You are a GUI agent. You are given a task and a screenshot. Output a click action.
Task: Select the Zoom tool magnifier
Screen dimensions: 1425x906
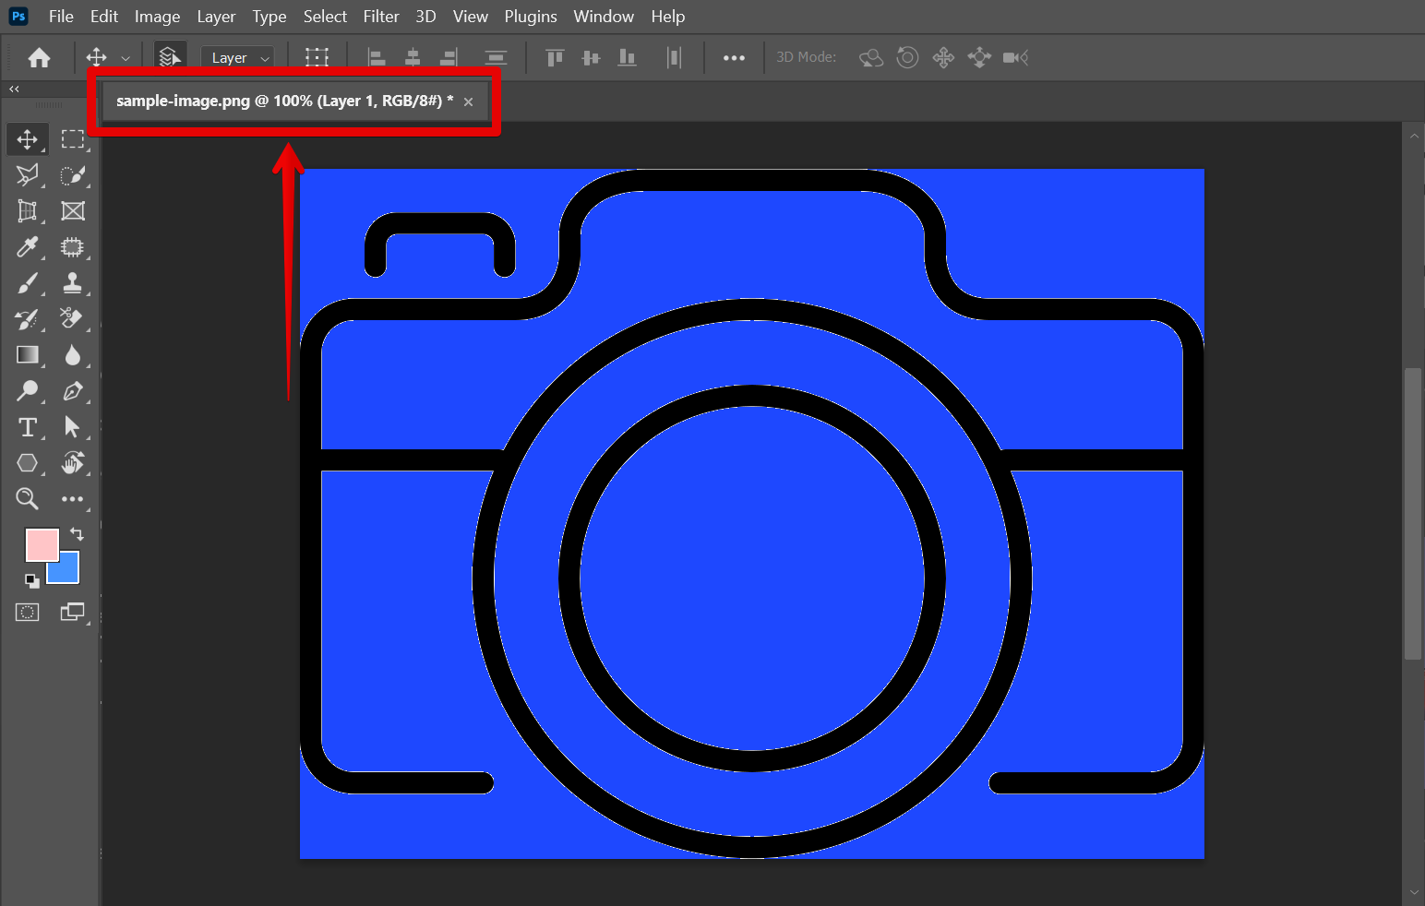pos(27,499)
